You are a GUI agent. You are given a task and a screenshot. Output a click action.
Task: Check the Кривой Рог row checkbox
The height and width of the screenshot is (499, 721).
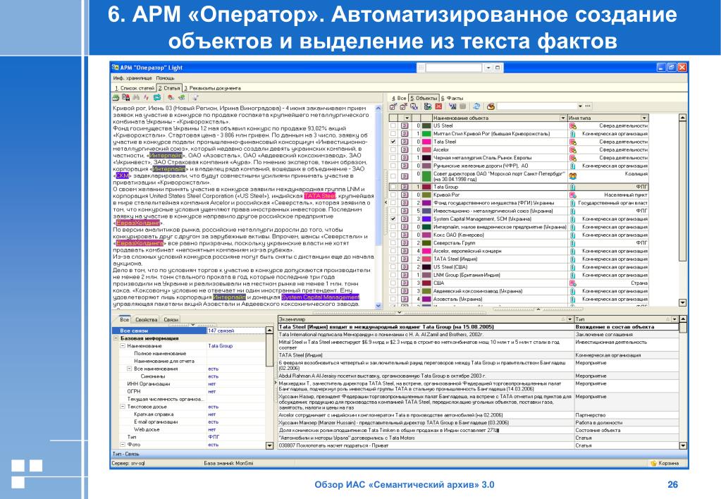(393, 195)
